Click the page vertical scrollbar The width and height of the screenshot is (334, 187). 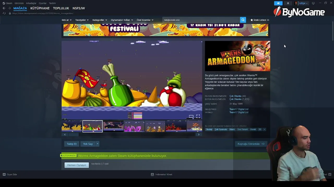point(333,31)
